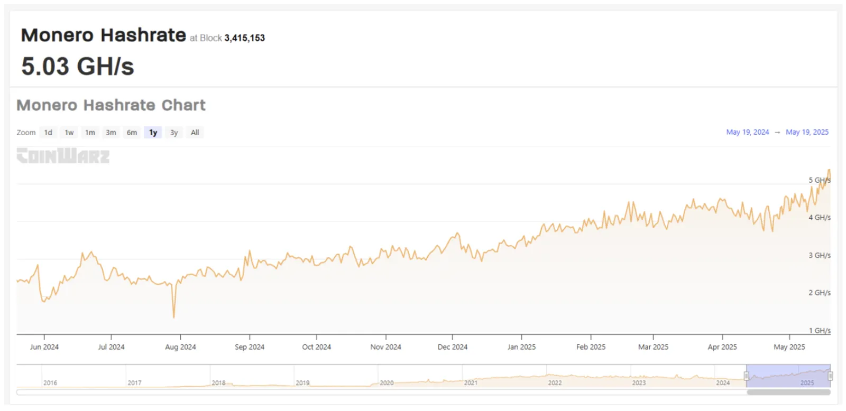Viewport: 846px width, 411px height.
Task: Edit start date May 19, 2024
Action: coord(748,132)
